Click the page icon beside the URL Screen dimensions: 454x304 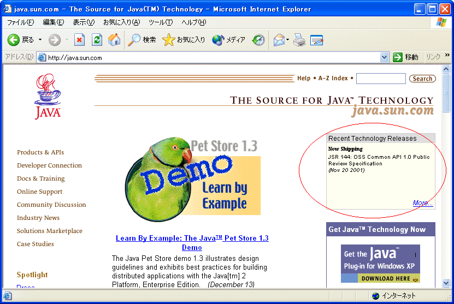pos(42,57)
